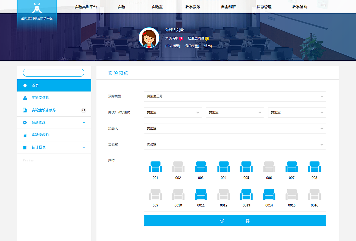Click the 保存 save button
356x241 pixels.
(235, 220)
